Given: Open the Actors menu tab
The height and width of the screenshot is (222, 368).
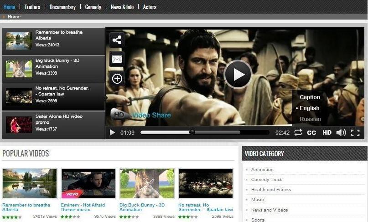Looking at the screenshot, I should (x=150, y=7).
